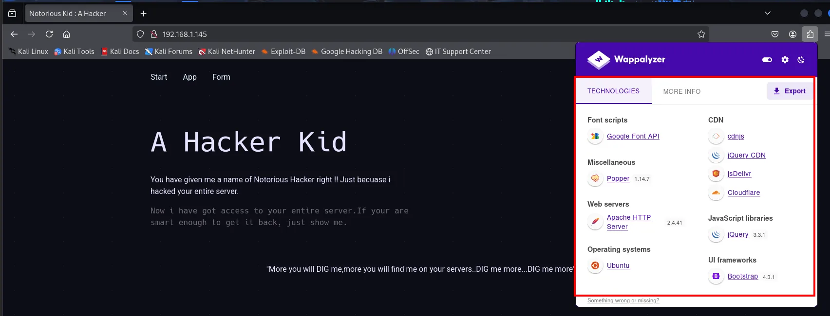The height and width of the screenshot is (316, 830).
Task: Click the Apache feather icon
Action: pyautogui.click(x=595, y=222)
